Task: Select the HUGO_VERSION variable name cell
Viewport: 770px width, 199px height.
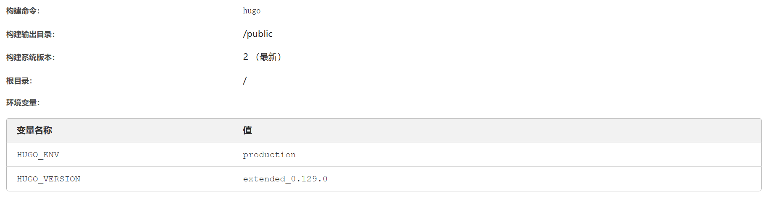Action: pyautogui.click(x=48, y=179)
